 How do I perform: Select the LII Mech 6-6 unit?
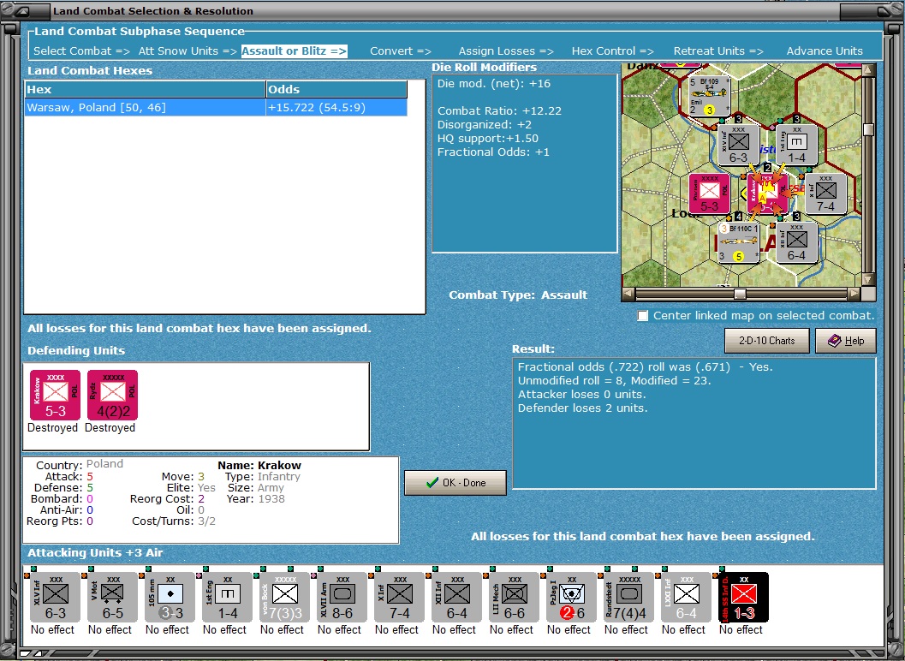[x=514, y=598]
